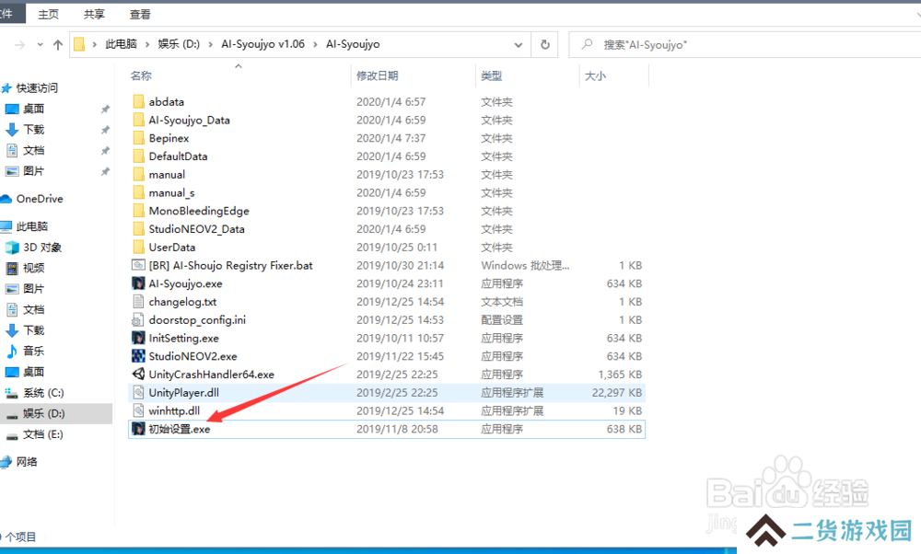Click the Windows 批处理 type cell
The height and width of the screenshot is (554, 921).
point(525,265)
